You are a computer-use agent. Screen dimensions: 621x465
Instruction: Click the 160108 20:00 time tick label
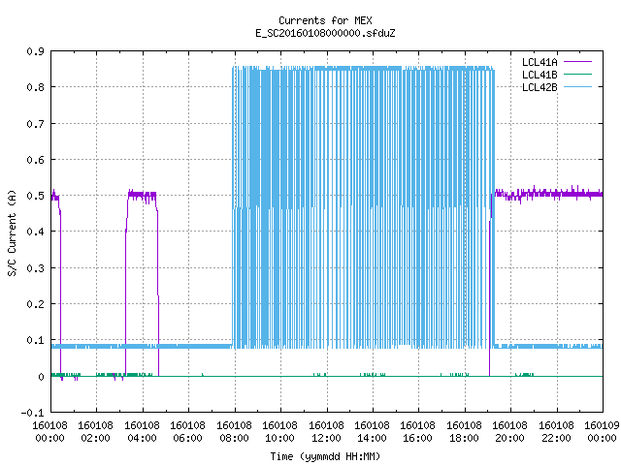point(509,432)
